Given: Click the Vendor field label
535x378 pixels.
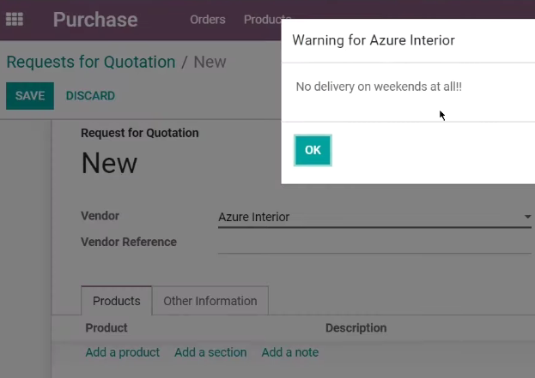Looking at the screenshot, I should pos(100,216).
